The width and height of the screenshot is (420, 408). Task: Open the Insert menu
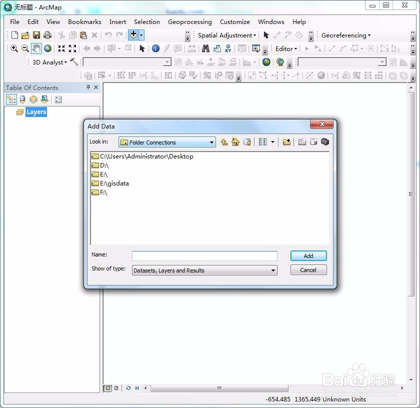(117, 21)
